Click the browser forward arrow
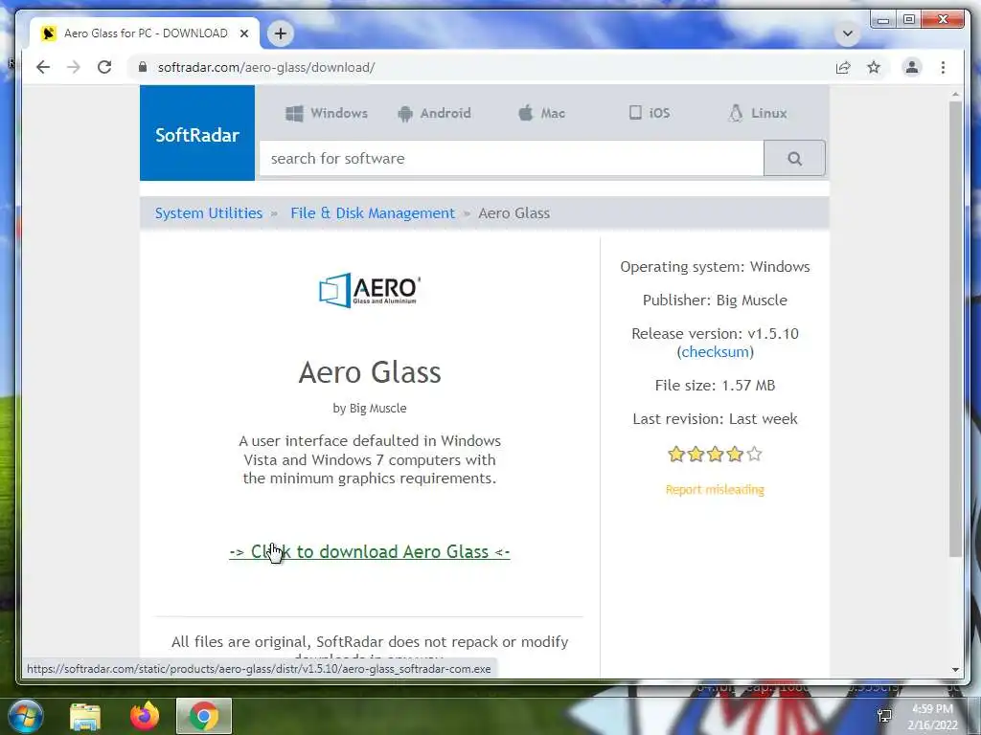The width and height of the screenshot is (981, 735). [74, 67]
